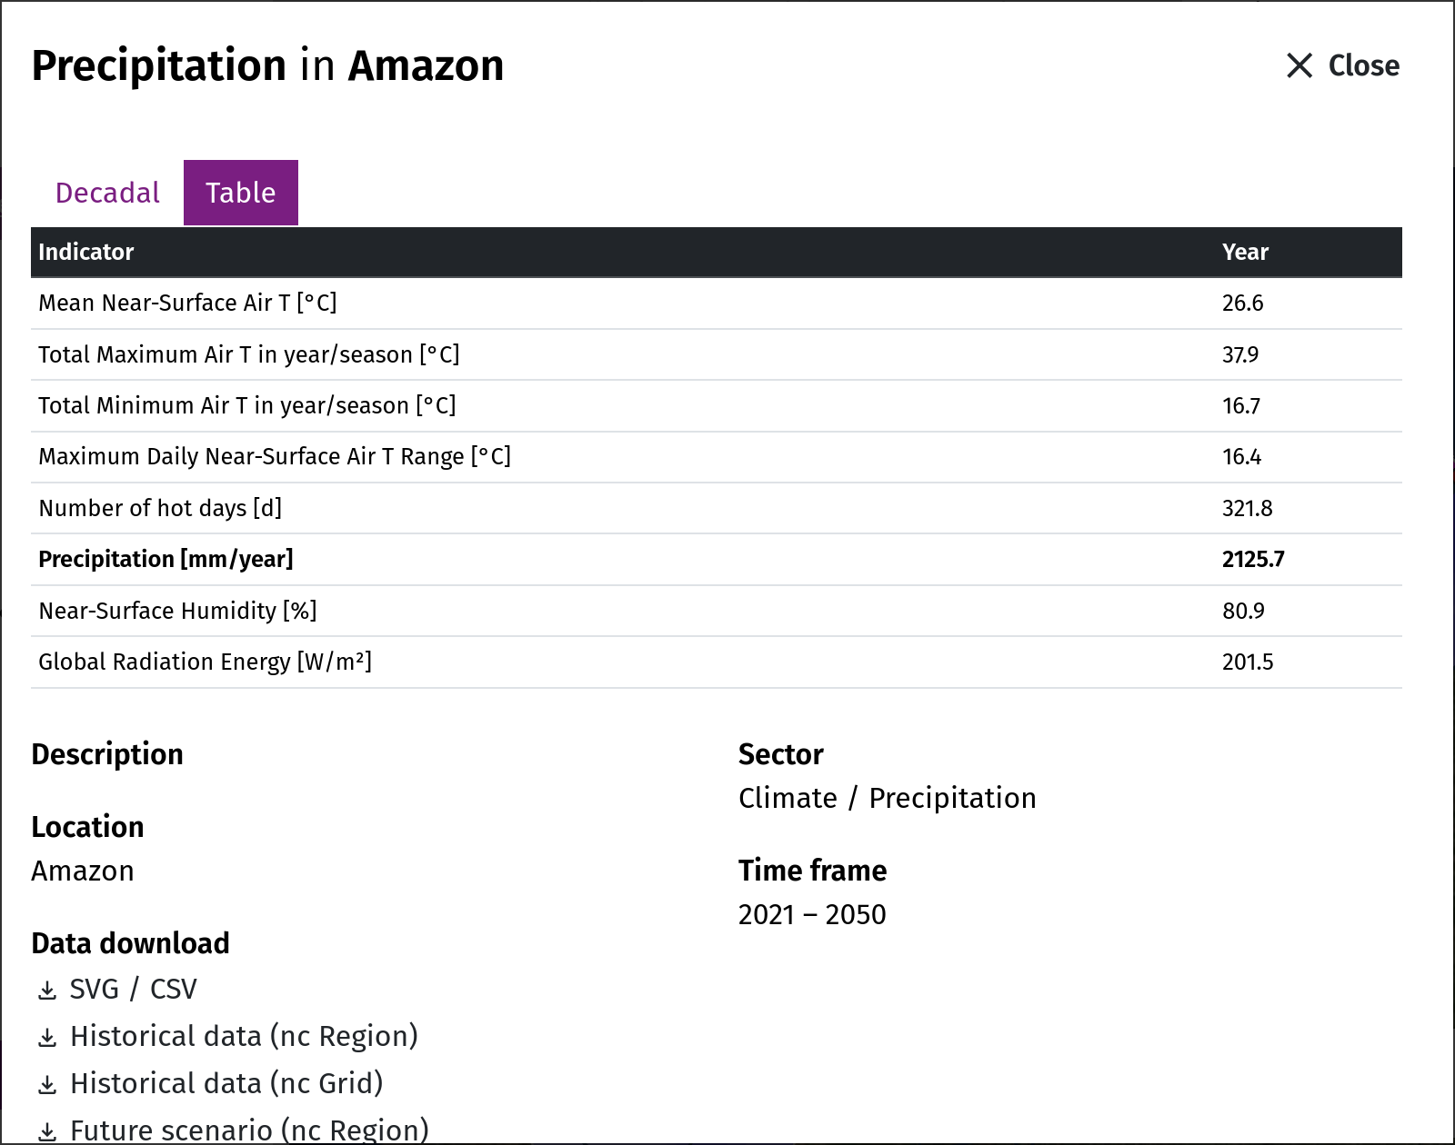Select Total Maximum Air T in year/season row
The image size is (1455, 1145).
coord(717,354)
